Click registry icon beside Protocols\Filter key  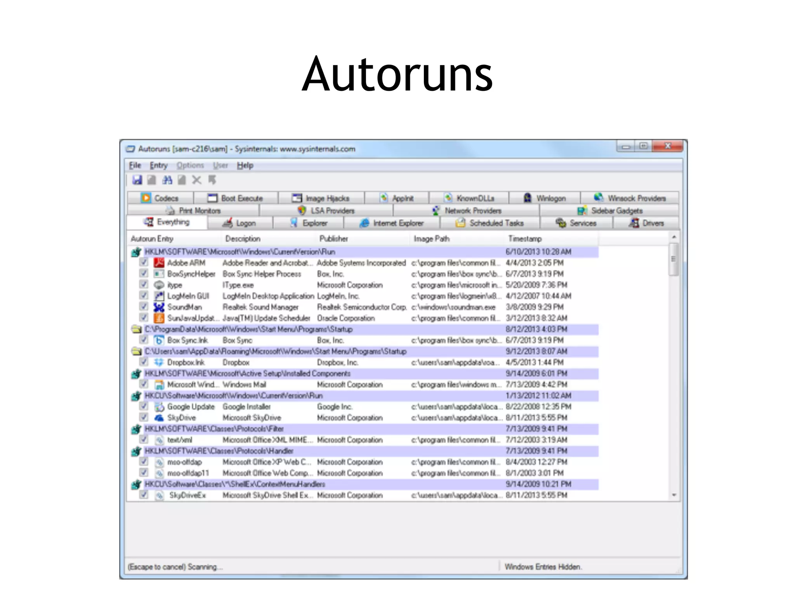(136, 429)
